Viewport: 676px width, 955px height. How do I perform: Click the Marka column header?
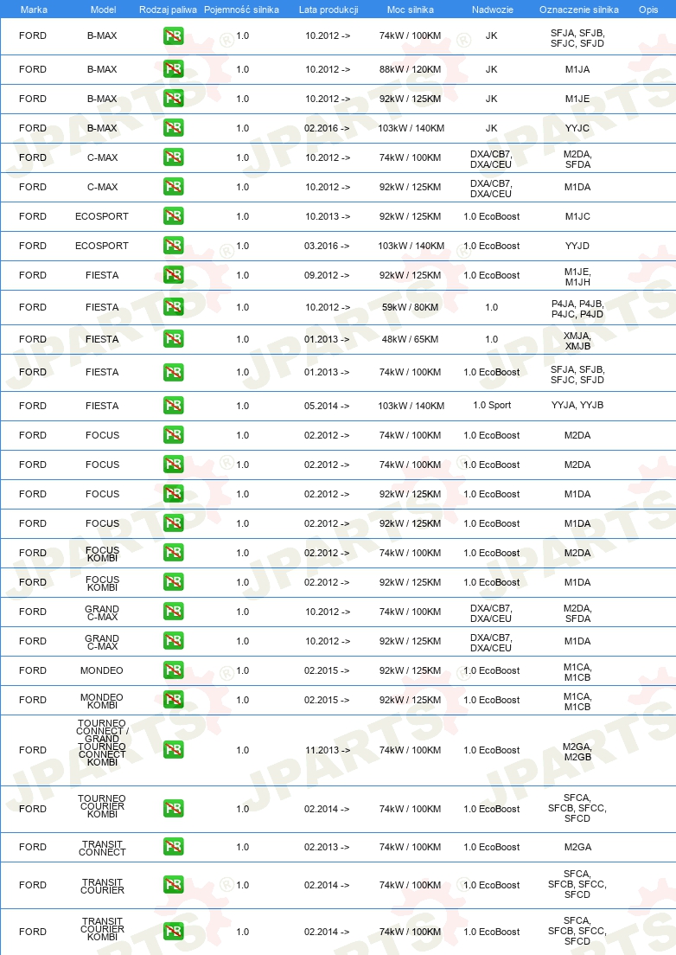pos(34,10)
